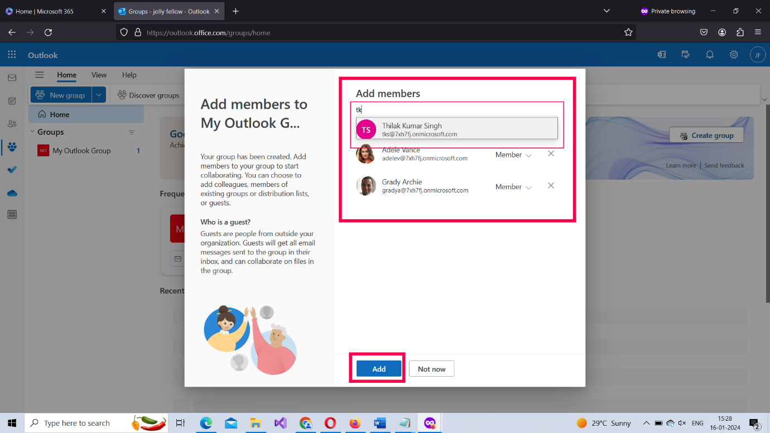Open the Send feedback link
Screen dimensions: 770x433
pos(724,165)
